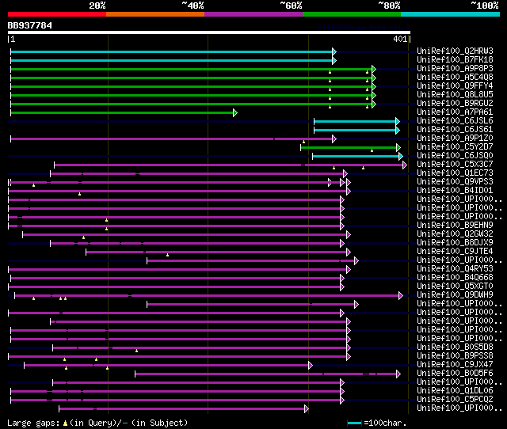Click the cyan alignment bar for B7FK18
This screenshot has width=507, height=429.
coord(172,60)
